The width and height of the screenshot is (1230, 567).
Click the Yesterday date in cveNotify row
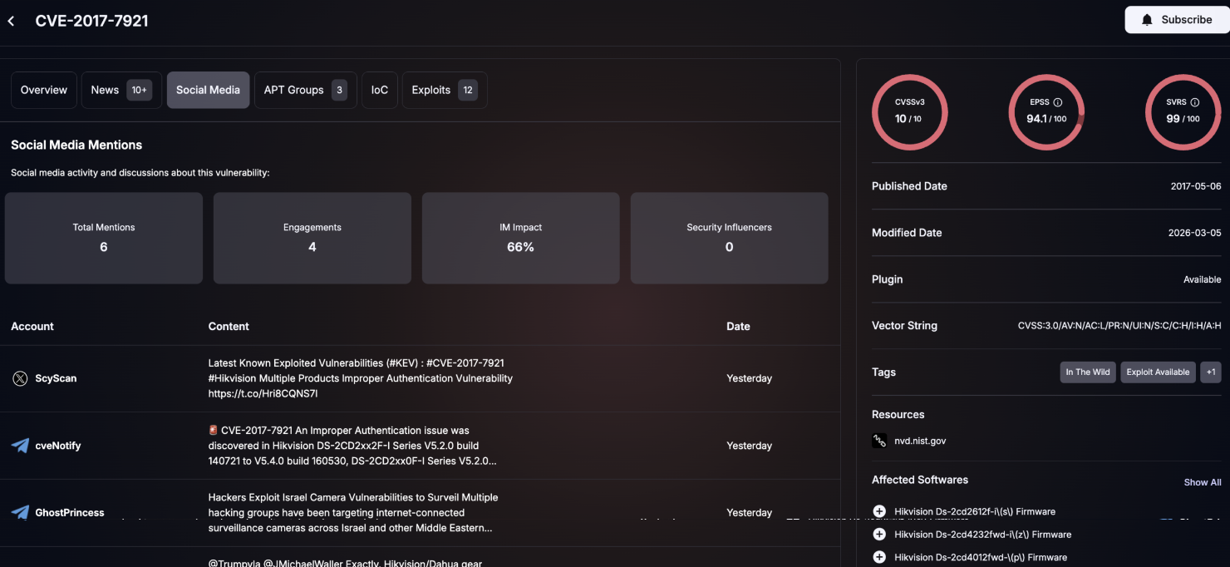pos(750,446)
